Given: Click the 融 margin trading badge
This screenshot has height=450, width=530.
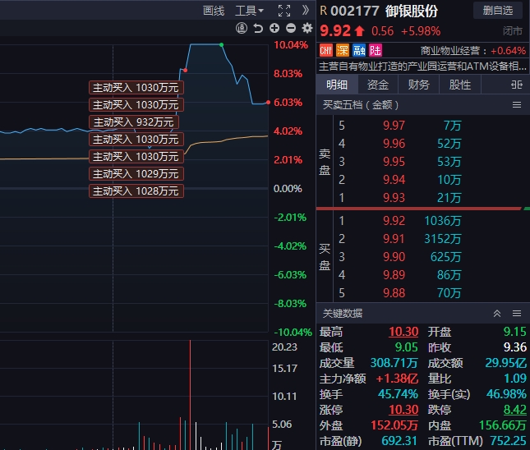Looking at the screenshot, I should 358,51.
